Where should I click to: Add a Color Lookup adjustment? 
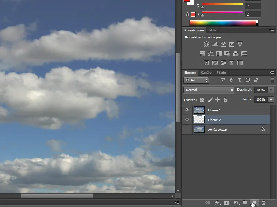pyautogui.click(x=244, y=53)
